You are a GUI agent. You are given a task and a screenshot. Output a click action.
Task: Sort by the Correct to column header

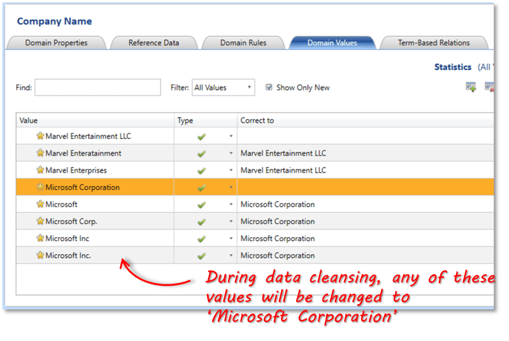pyautogui.click(x=366, y=120)
